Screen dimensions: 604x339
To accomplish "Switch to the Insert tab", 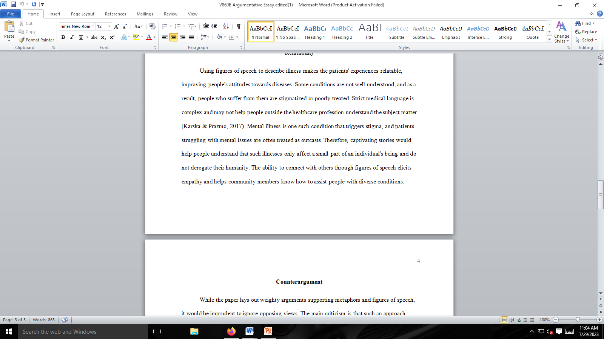I will [55, 14].
